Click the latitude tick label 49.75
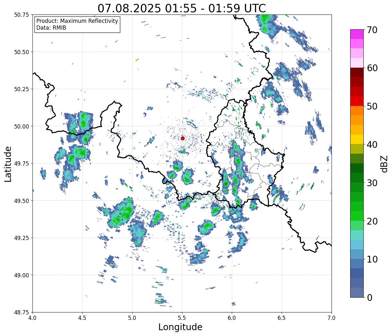392x335 pixels. 22,164
